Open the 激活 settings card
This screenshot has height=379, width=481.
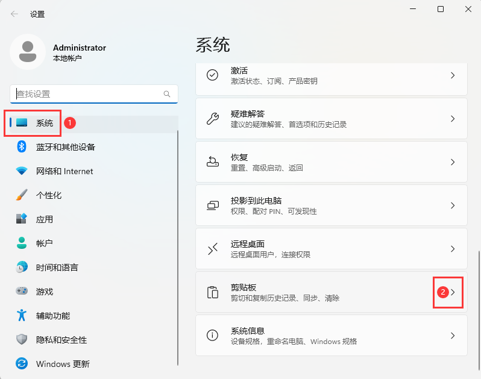point(332,79)
